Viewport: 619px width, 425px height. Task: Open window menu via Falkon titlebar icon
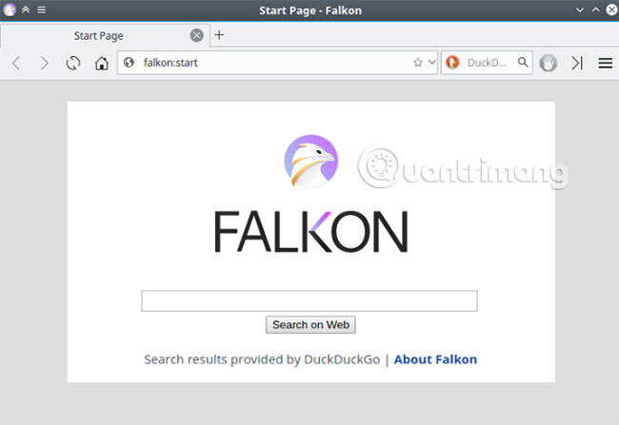10,10
